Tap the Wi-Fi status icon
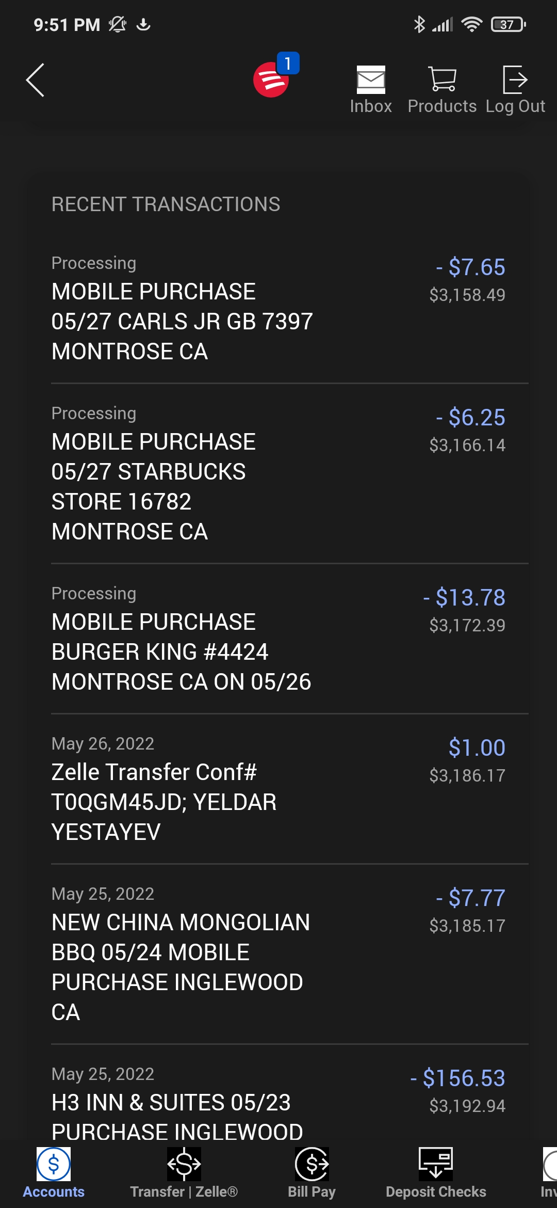 click(471, 24)
